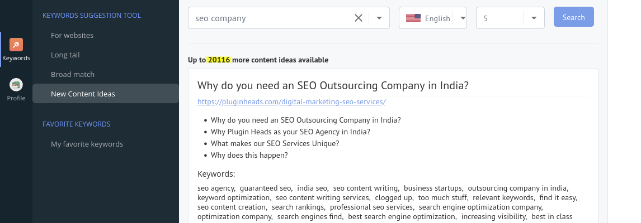
Task: Click the US flag language icon
Action: (413, 18)
